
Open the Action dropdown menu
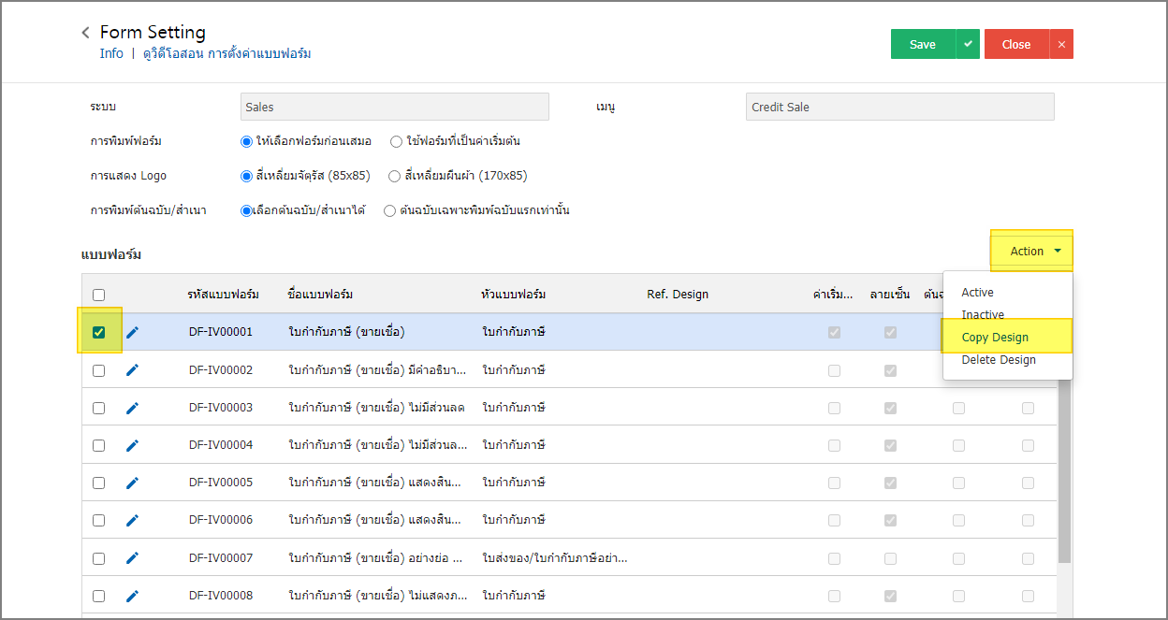coord(1031,251)
